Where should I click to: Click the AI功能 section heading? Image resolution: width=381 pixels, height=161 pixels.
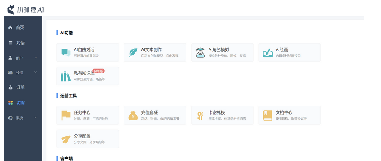(66, 33)
